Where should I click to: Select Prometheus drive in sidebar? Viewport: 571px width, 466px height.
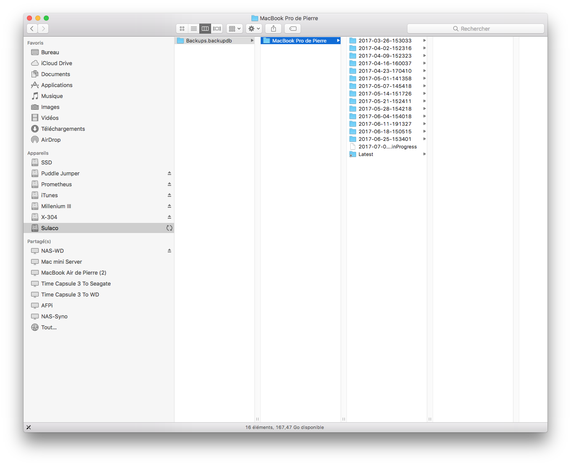point(99,184)
